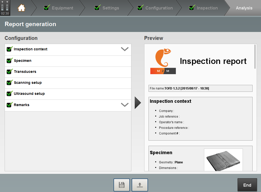
Task: Click the Home icon in navigation bar
Action: click(x=21, y=8)
